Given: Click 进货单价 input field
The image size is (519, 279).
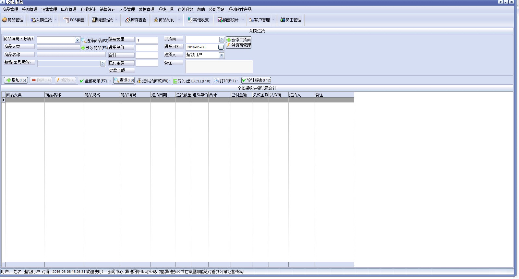Looking at the screenshot, I should point(147,48).
